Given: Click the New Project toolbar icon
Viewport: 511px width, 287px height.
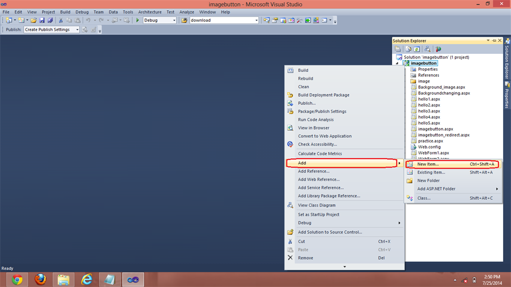Looking at the screenshot, I should coord(9,20).
